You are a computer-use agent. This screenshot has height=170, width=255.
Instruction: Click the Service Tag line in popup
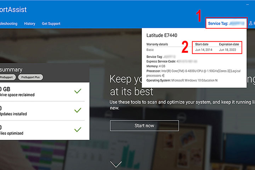click(x=161, y=57)
